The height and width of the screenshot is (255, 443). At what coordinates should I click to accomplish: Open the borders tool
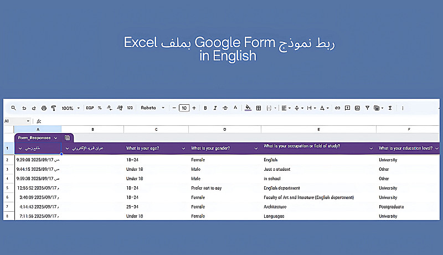[x=259, y=108]
